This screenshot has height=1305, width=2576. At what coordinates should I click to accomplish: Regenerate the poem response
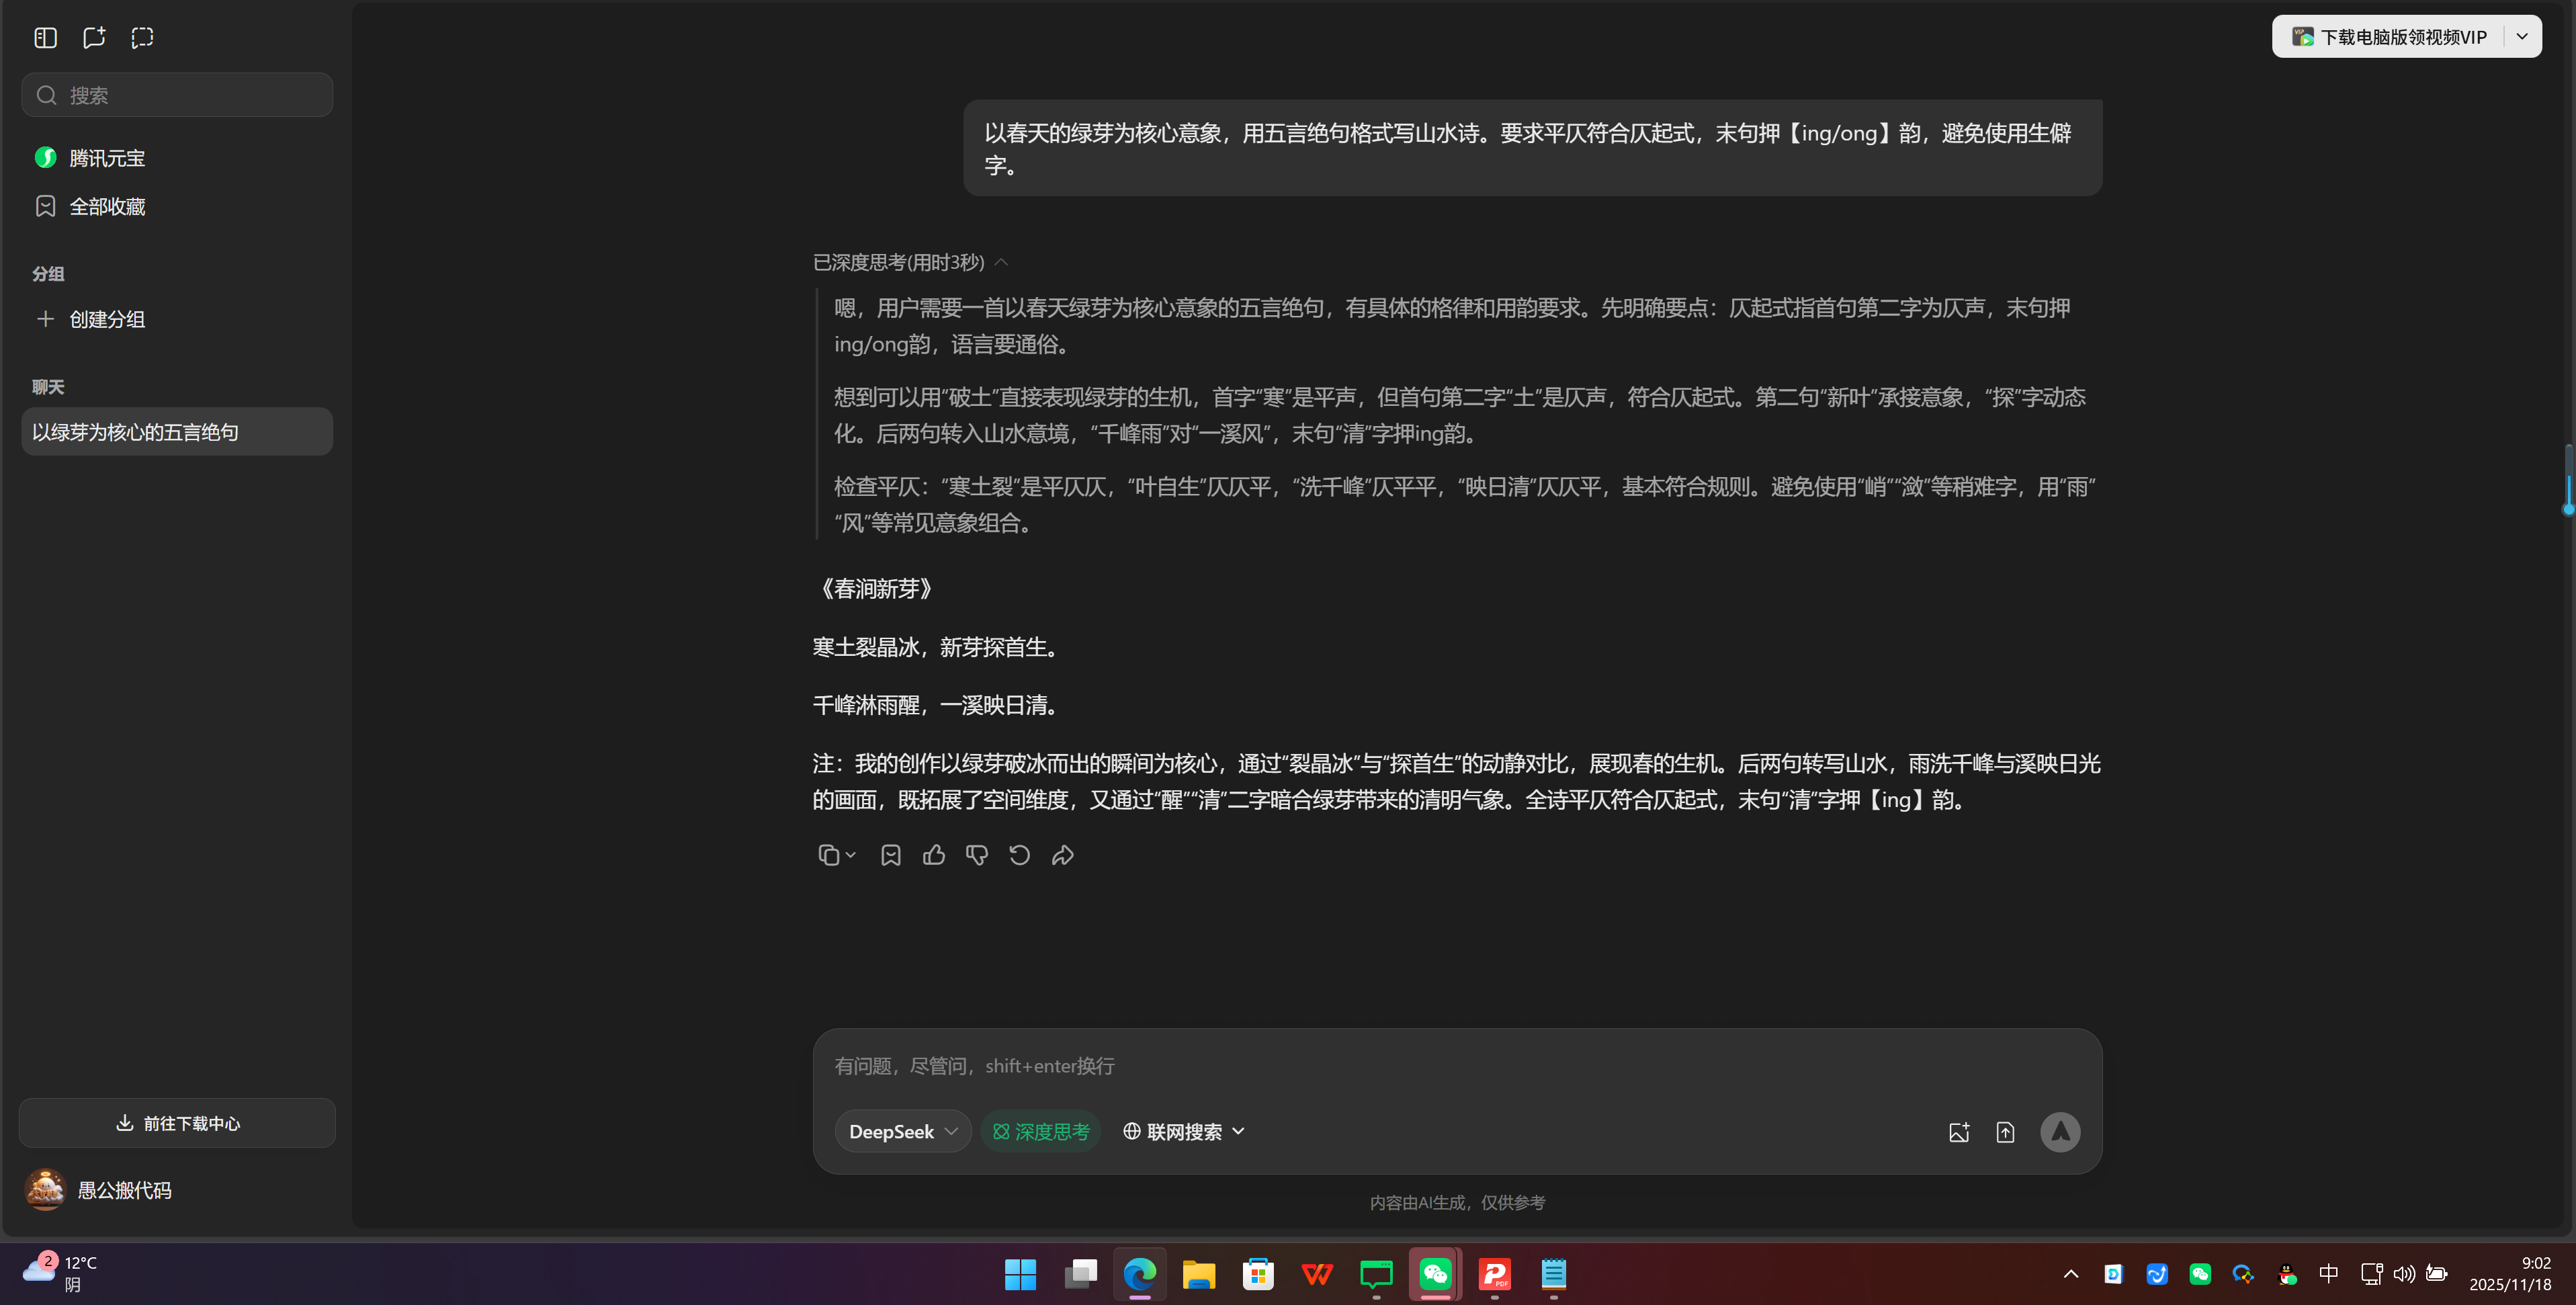[1019, 855]
